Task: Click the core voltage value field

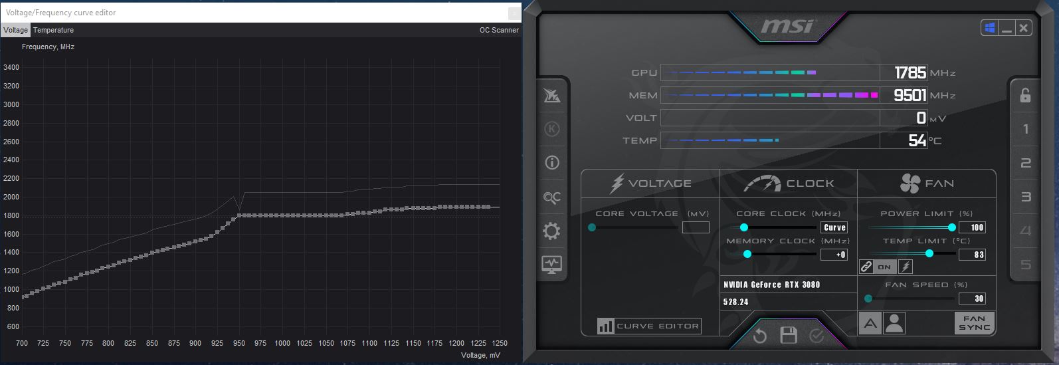Action: pyautogui.click(x=696, y=227)
